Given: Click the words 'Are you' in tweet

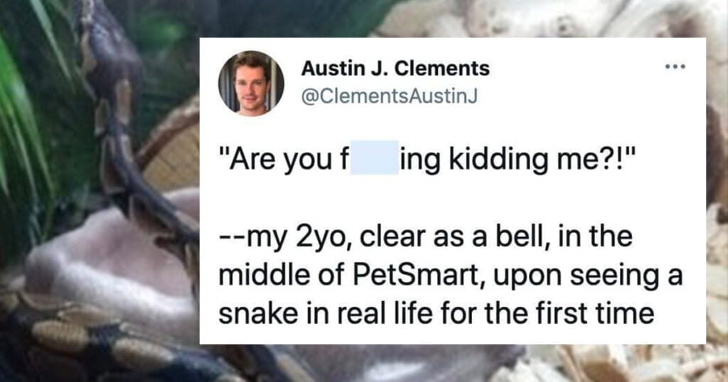Looking at the screenshot, I should (272, 159).
